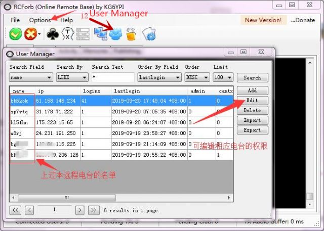This screenshot has height=231, width=324.
Task: Select the sp7vtq user row
Action: pos(121,112)
